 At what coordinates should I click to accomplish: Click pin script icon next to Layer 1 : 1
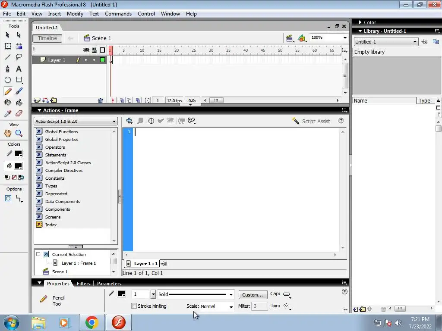point(164,264)
